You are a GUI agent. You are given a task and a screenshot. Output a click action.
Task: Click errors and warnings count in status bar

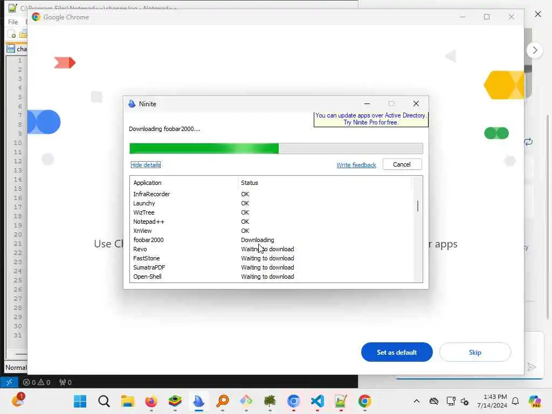click(x=37, y=382)
